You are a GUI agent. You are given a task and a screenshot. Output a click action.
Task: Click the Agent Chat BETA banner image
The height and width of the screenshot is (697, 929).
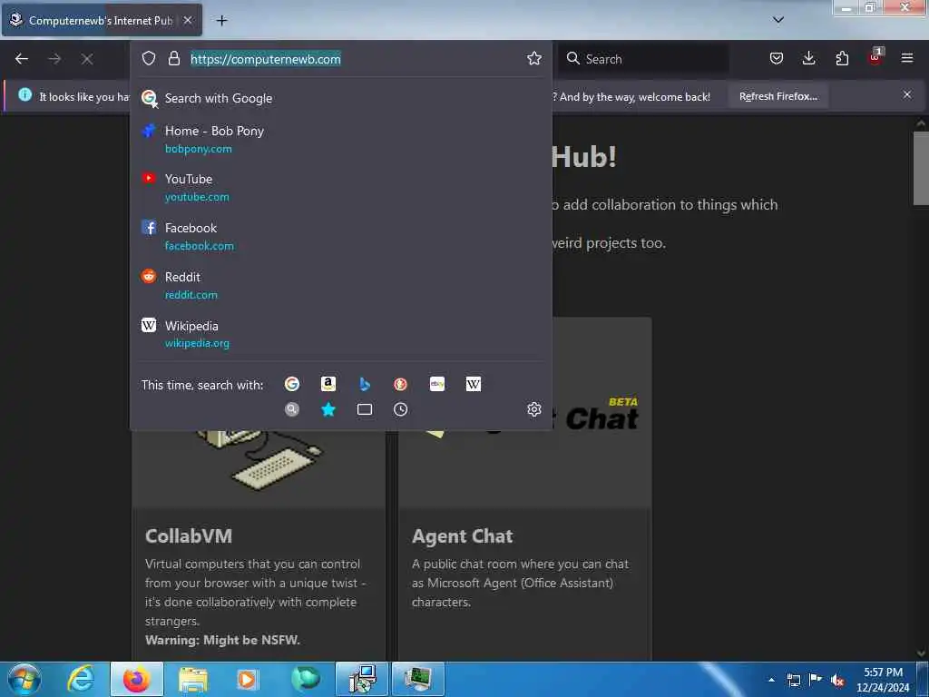tap(601, 413)
